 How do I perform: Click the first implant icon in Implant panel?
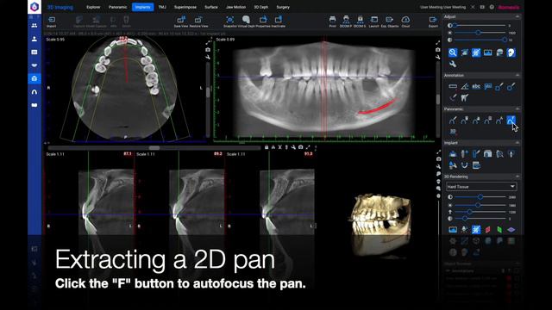tap(453, 154)
